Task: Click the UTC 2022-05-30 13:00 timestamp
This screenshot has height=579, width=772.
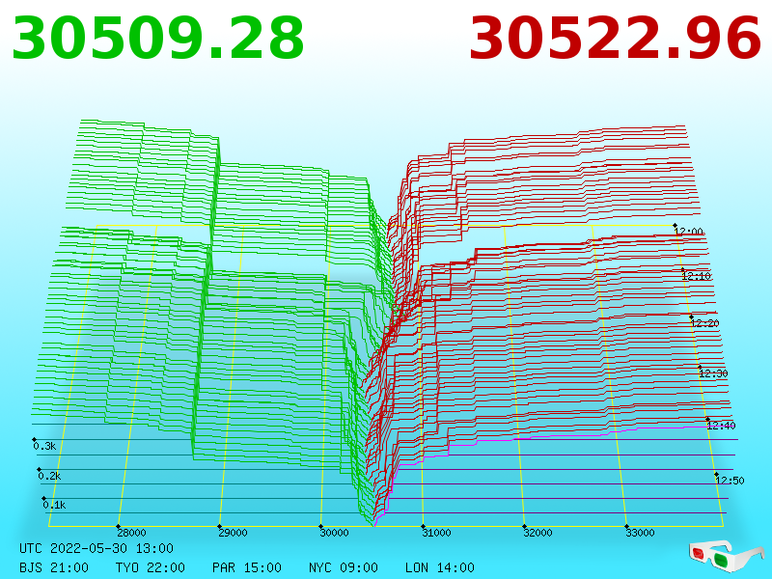Action: pos(96,548)
